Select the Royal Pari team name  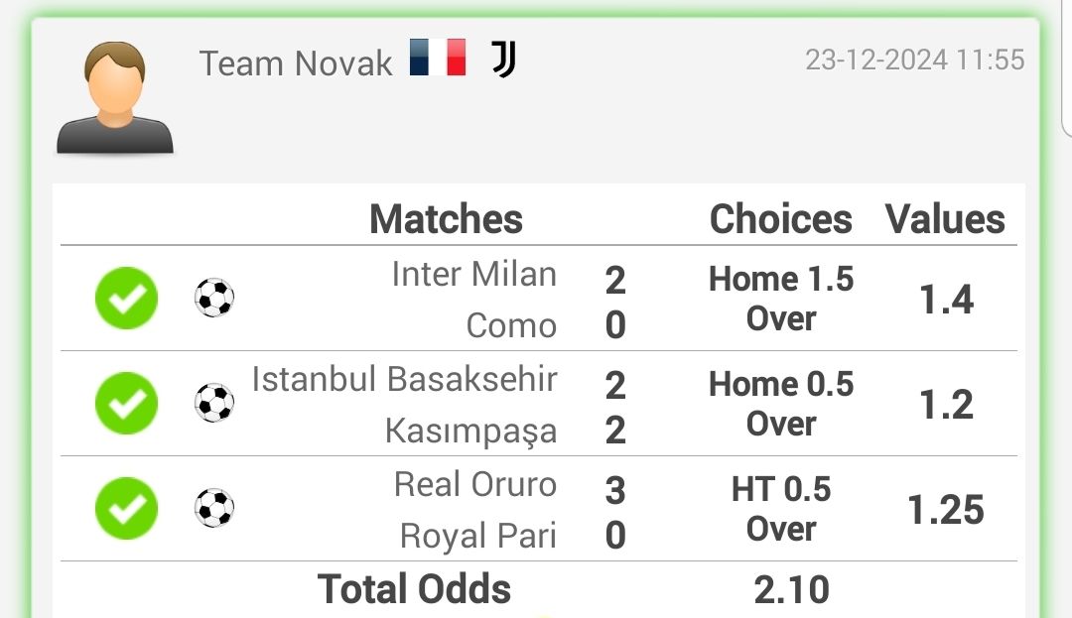coord(477,536)
